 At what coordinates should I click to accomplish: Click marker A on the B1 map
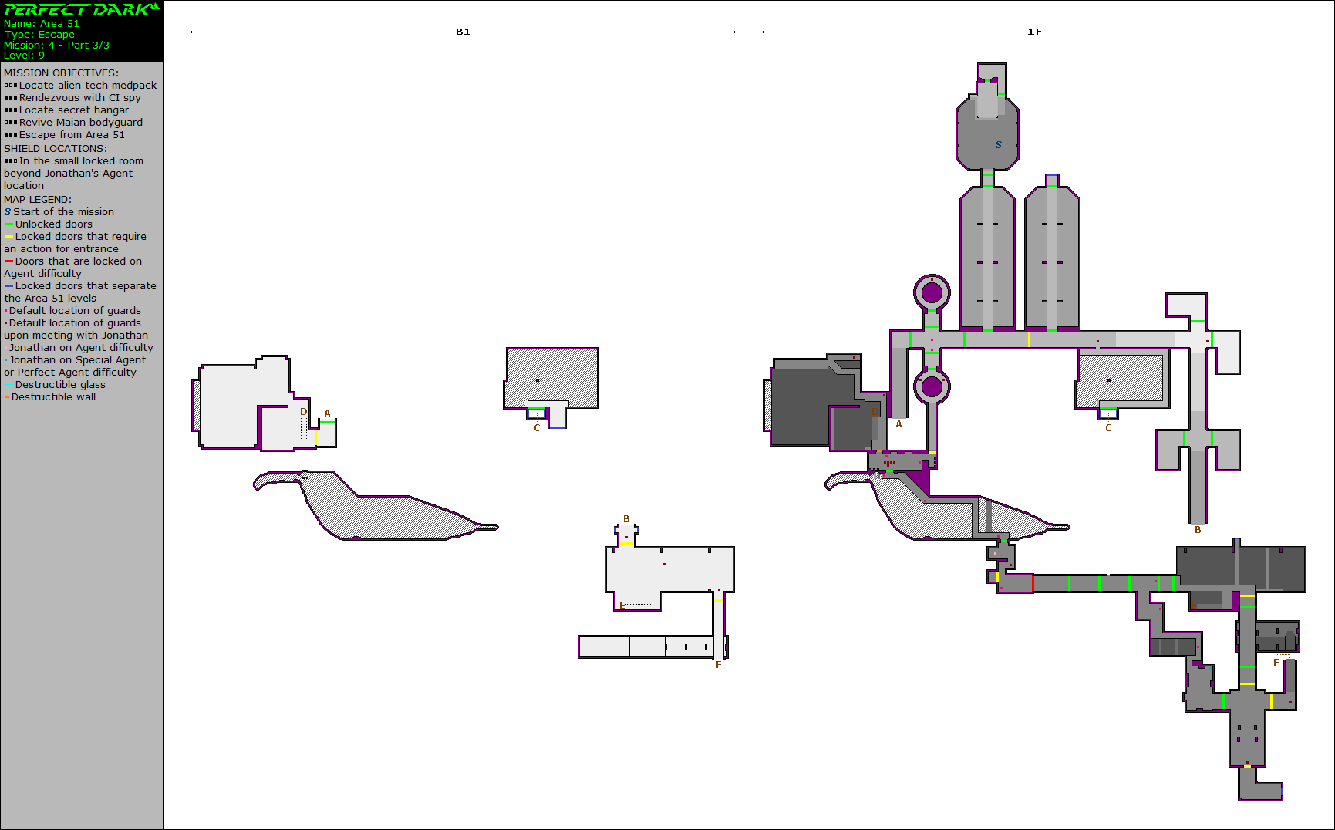(327, 413)
